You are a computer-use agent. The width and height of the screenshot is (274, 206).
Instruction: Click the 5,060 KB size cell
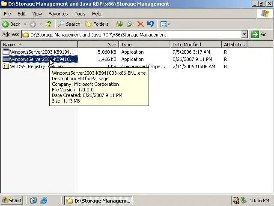(107, 52)
